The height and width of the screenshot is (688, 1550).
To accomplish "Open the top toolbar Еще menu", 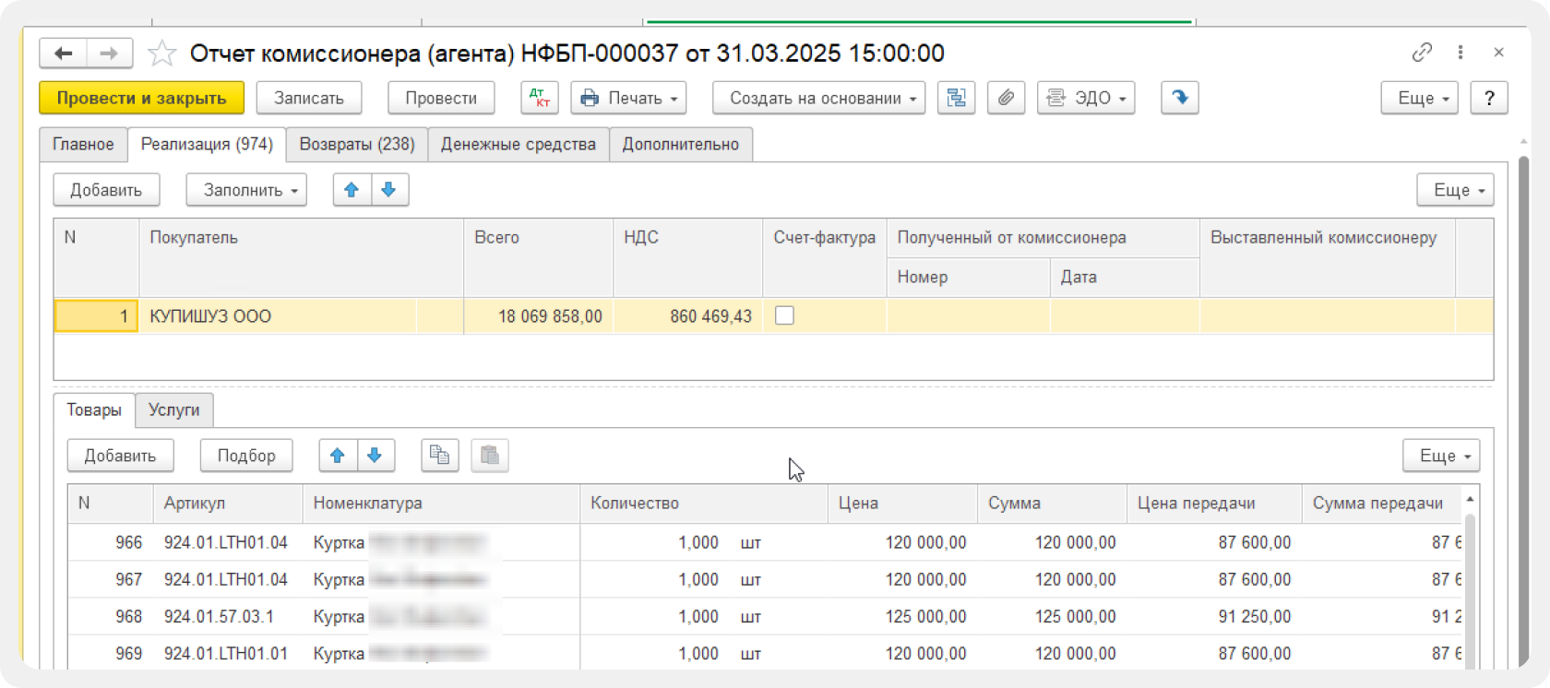I will tap(1420, 98).
